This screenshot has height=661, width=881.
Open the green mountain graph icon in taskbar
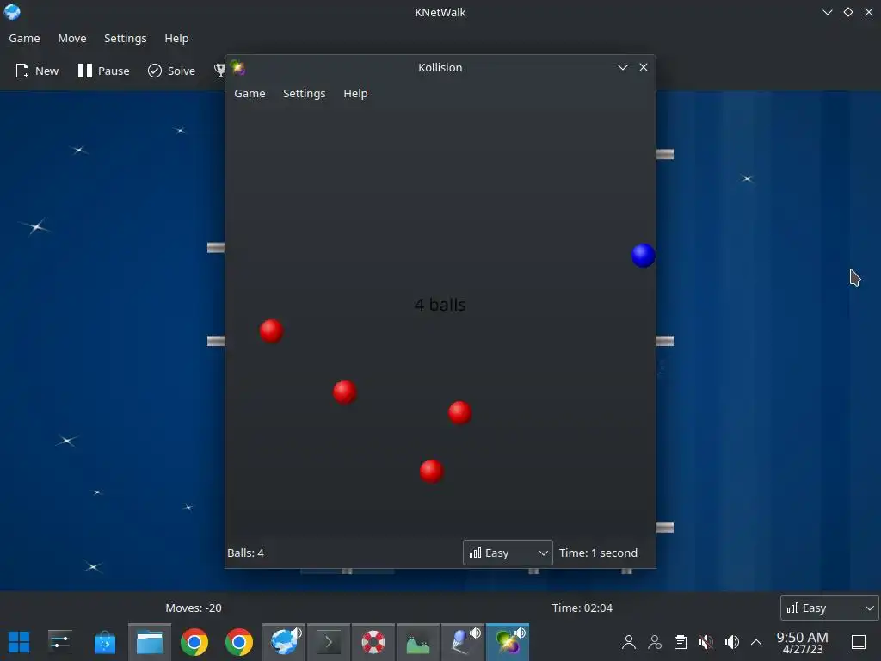click(x=418, y=642)
